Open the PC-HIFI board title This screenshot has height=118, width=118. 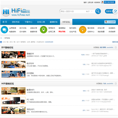(x=30, y=100)
